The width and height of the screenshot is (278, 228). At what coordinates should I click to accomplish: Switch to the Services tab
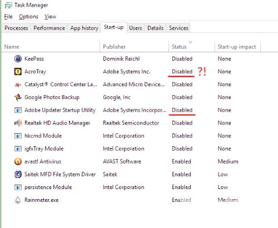point(178,28)
